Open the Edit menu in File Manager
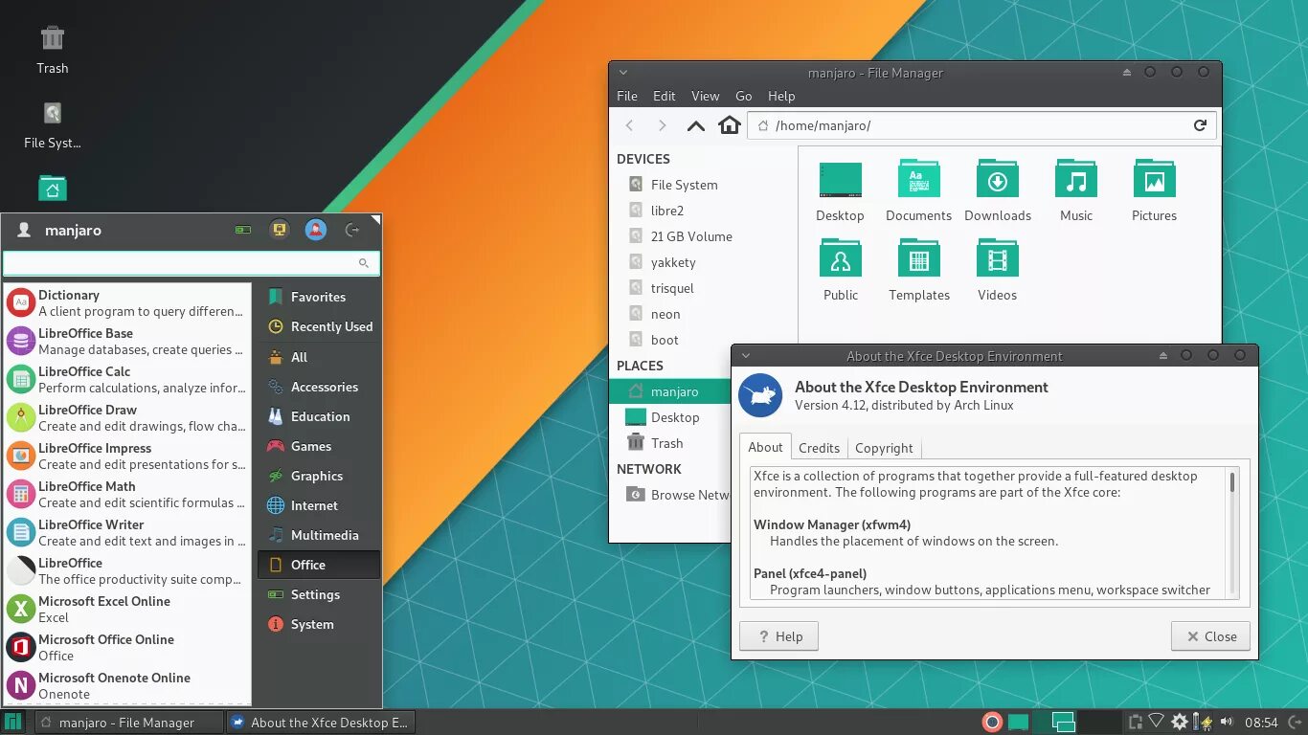This screenshot has width=1308, height=735. click(665, 96)
